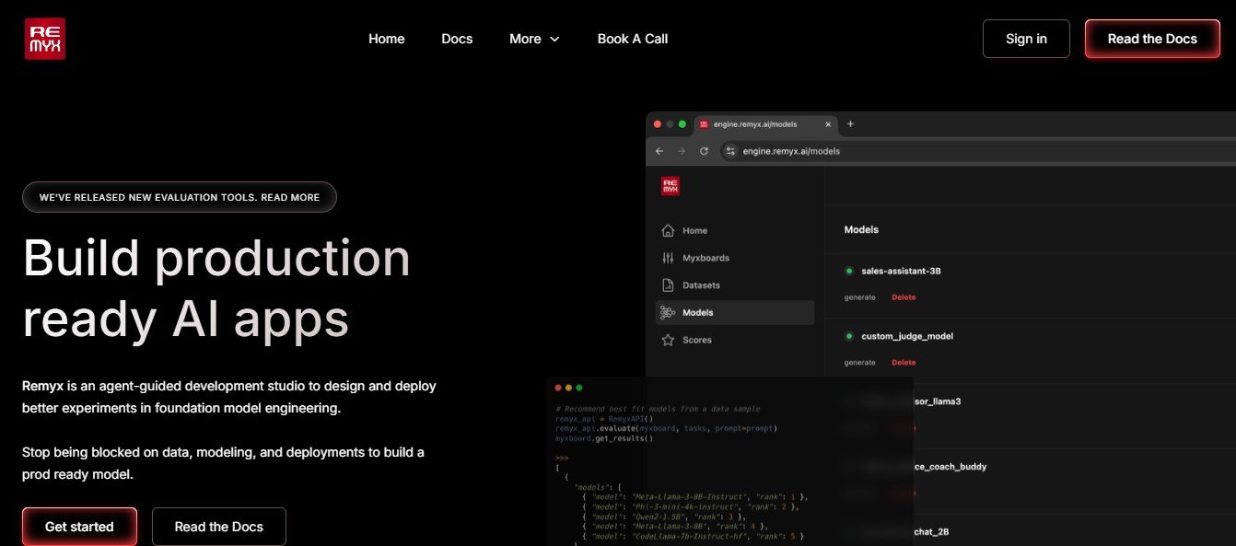This screenshot has width=1236, height=546.
Task: Click the Scores star icon
Action: (668, 341)
